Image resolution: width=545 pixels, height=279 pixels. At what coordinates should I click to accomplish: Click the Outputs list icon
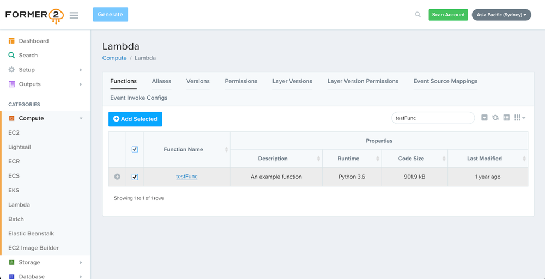coord(11,84)
